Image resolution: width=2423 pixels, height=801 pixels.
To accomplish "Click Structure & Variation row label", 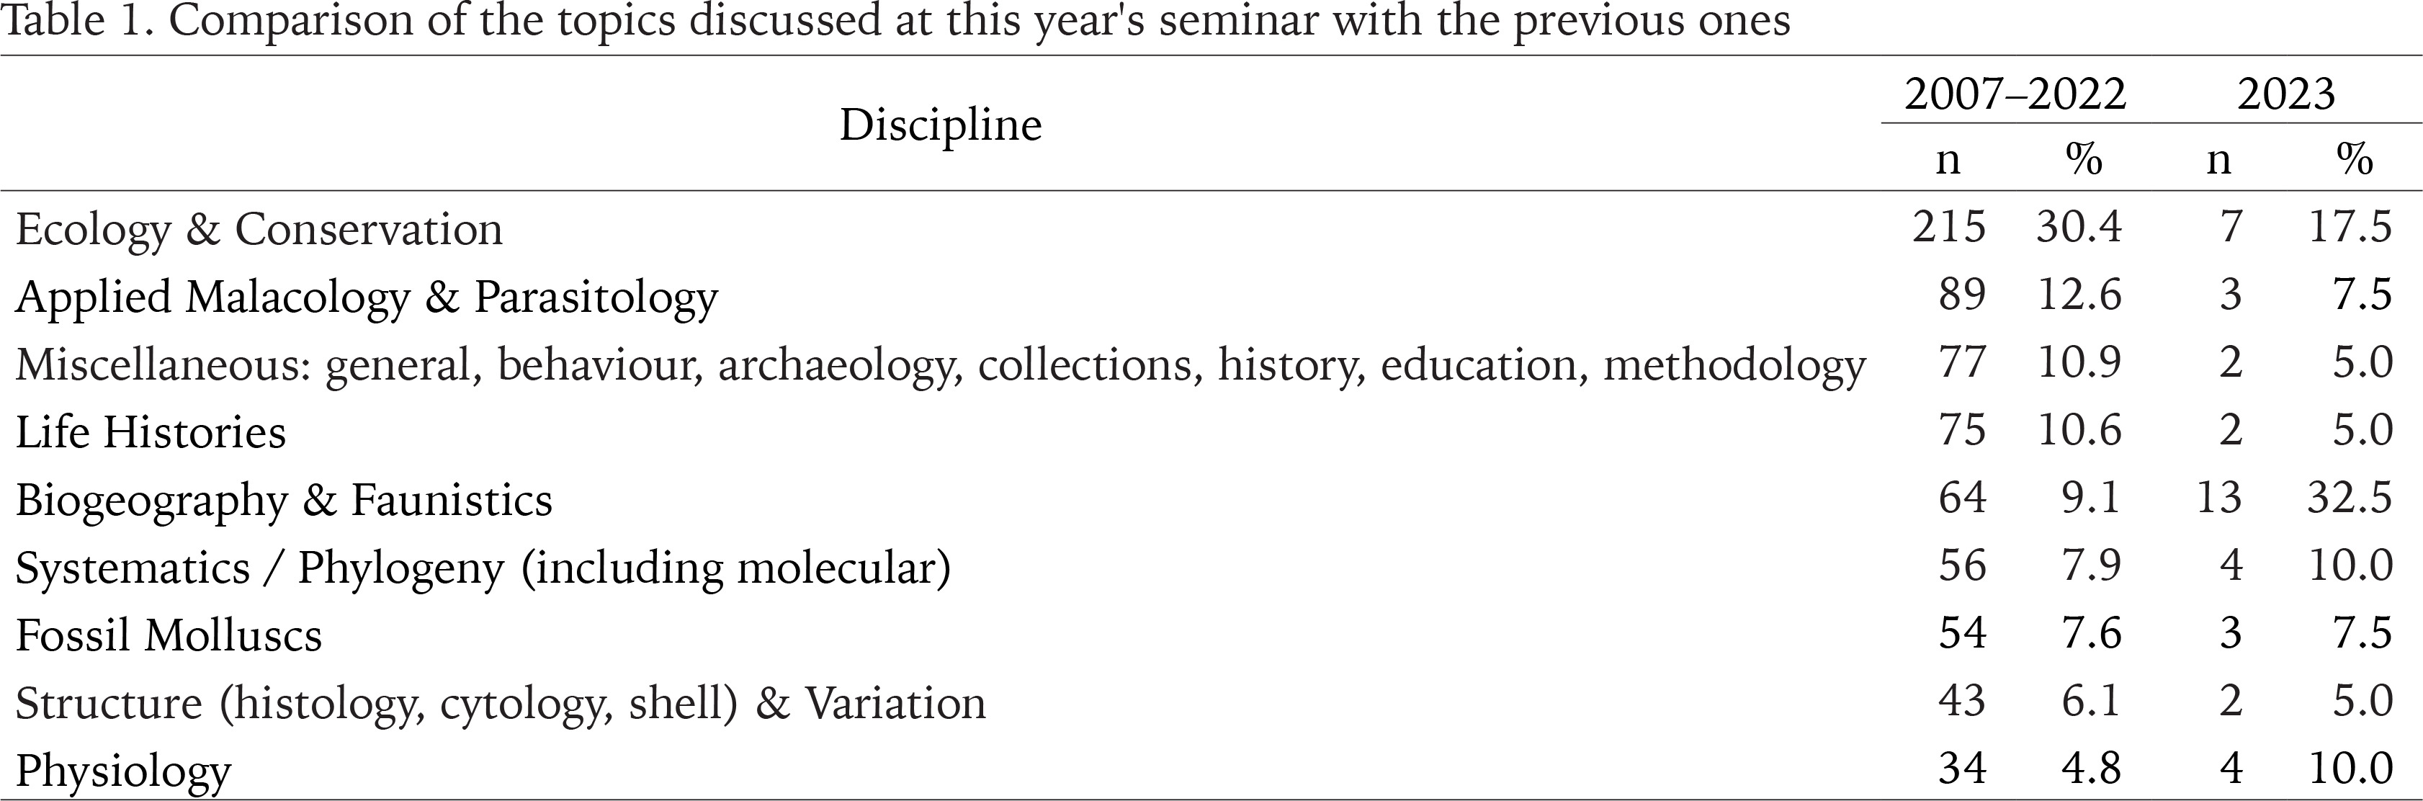I will tap(501, 703).
